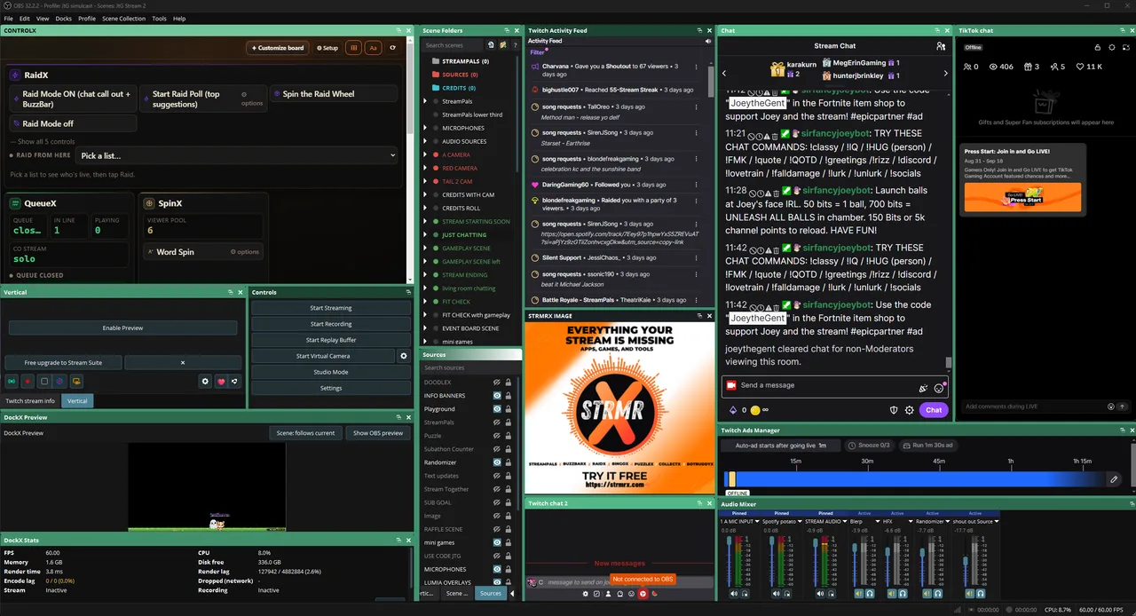Expand the AUDIO SOURCES scene folder
Image resolution: width=1136 pixels, height=616 pixels.
[x=425, y=141]
